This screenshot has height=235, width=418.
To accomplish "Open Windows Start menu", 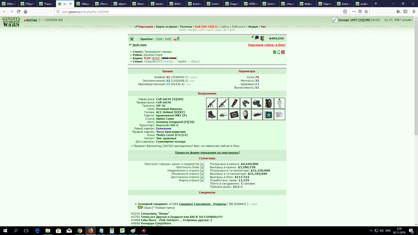I will (5, 231).
